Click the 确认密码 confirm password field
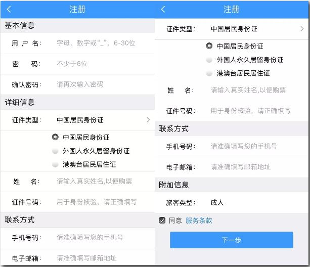This screenshot has width=310, height=267. click(96, 84)
